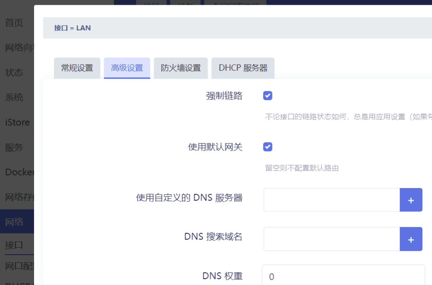
Task: Click the 使用默认网关 label
Action: pos(215,147)
